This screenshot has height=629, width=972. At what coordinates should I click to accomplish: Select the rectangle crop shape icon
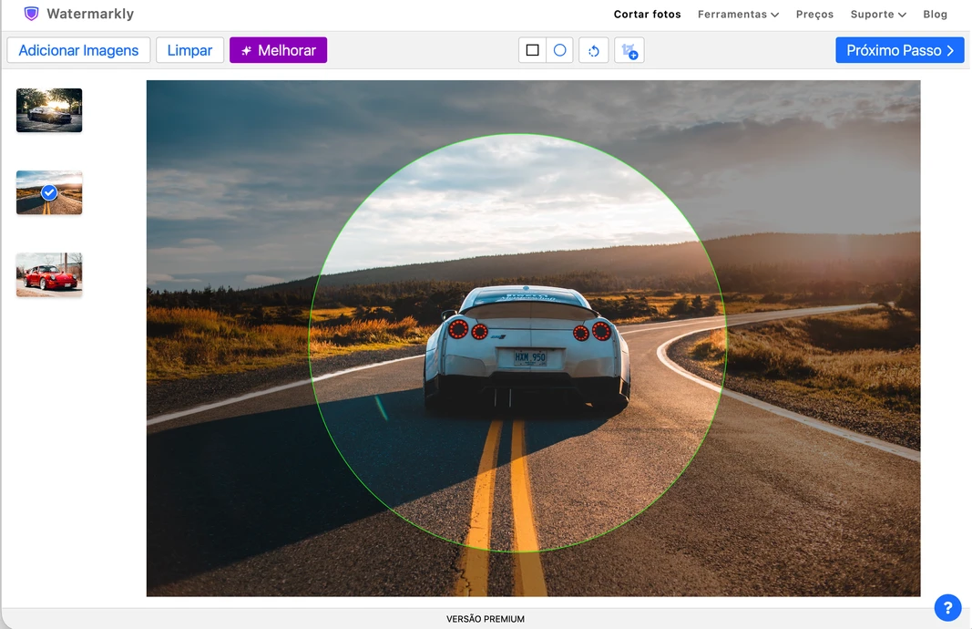point(532,50)
